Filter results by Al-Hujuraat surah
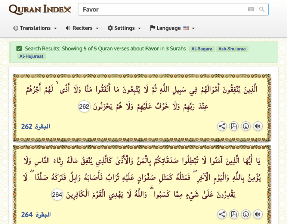The width and height of the screenshot is (287, 224). 31,56
